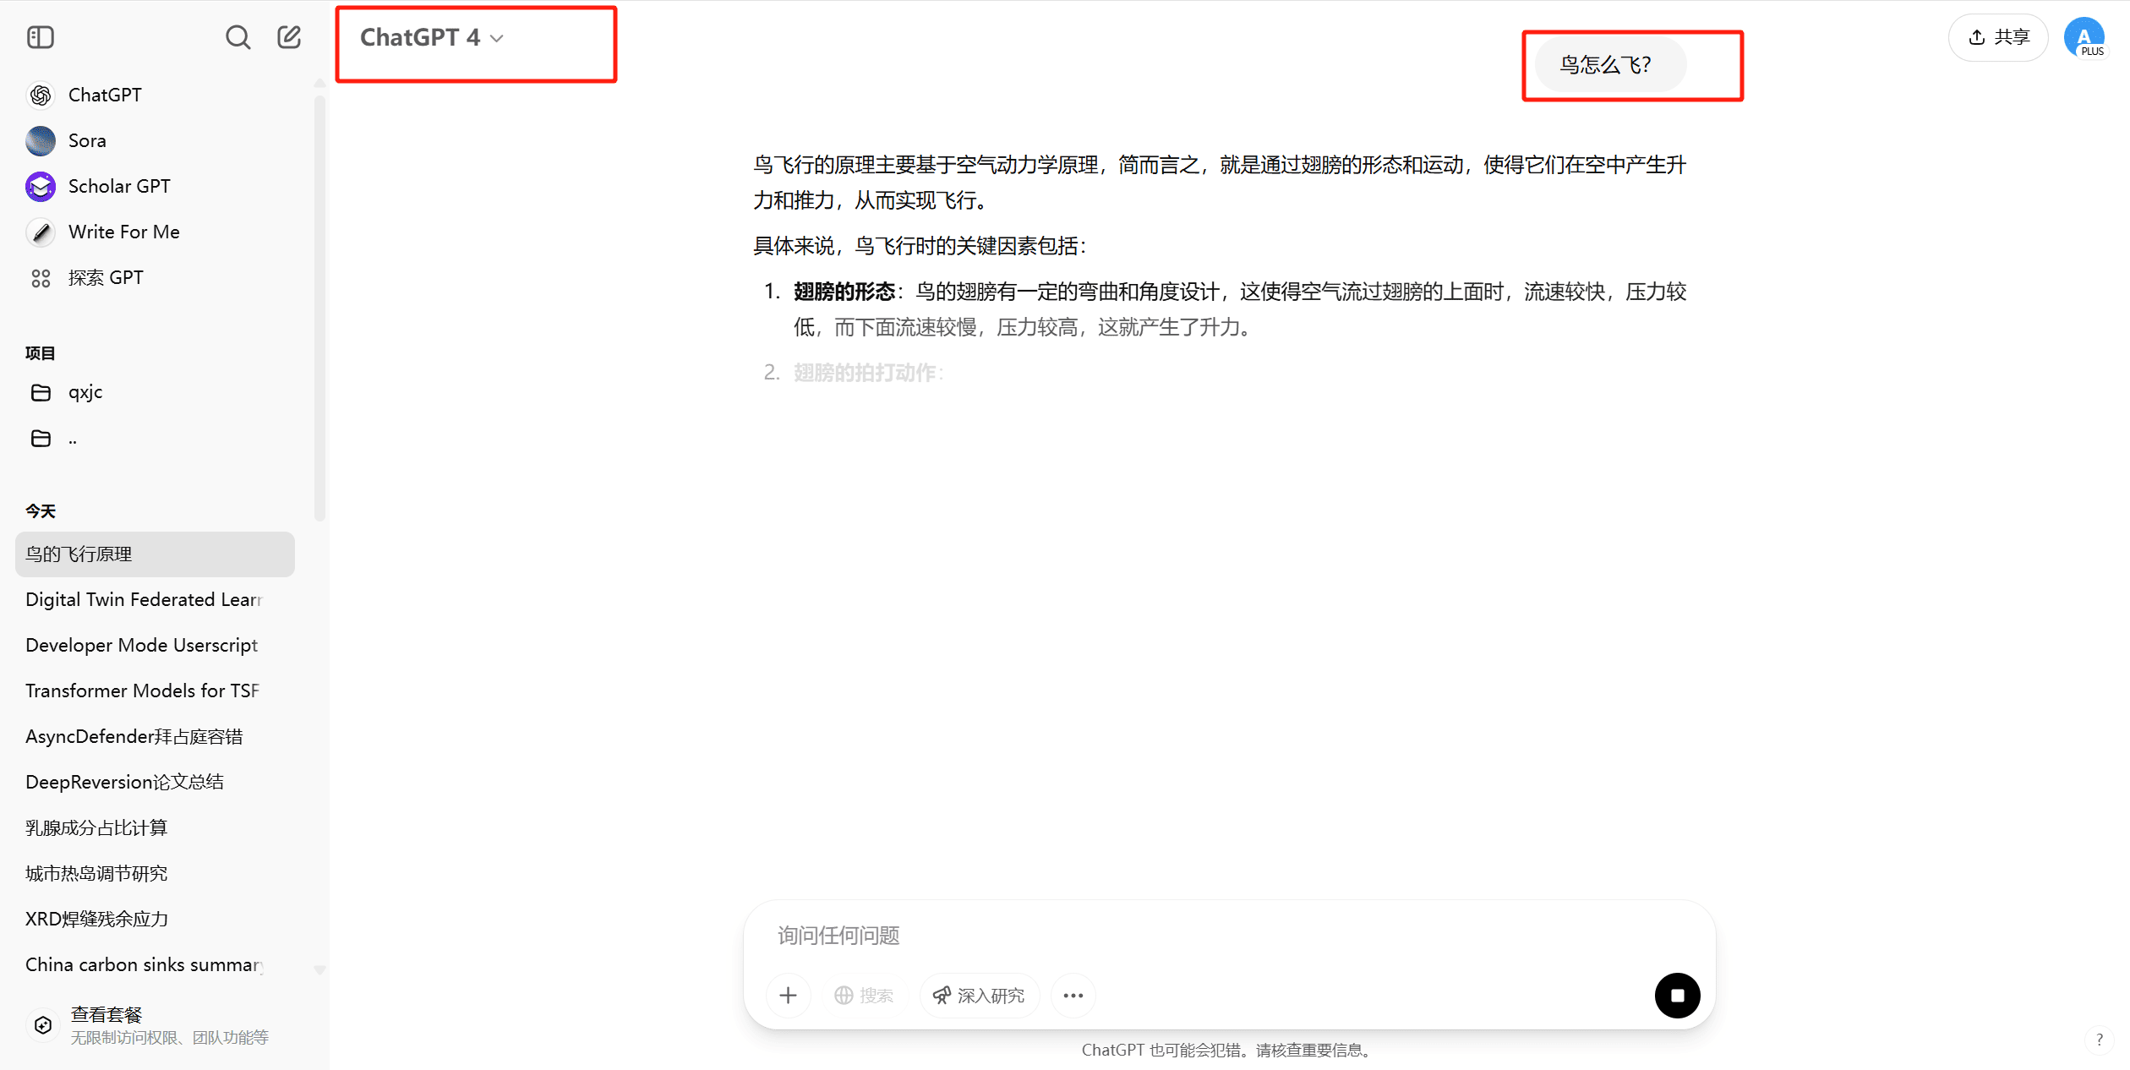
Task: Open the 乳腺成分占比计算 chat
Action: coord(156,828)
